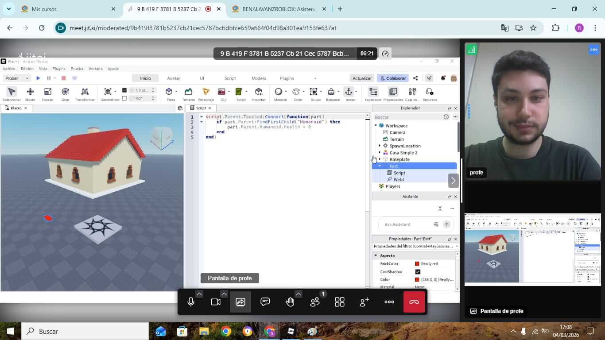Screen dimensions: 605x340
Task: Click the explorer history filter icon
Action: pyautogui.click(x=446, y=117)
